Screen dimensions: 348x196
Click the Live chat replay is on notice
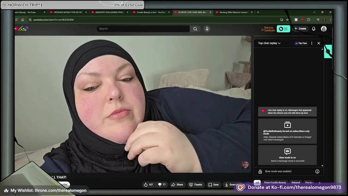click(x=287, y=112)
